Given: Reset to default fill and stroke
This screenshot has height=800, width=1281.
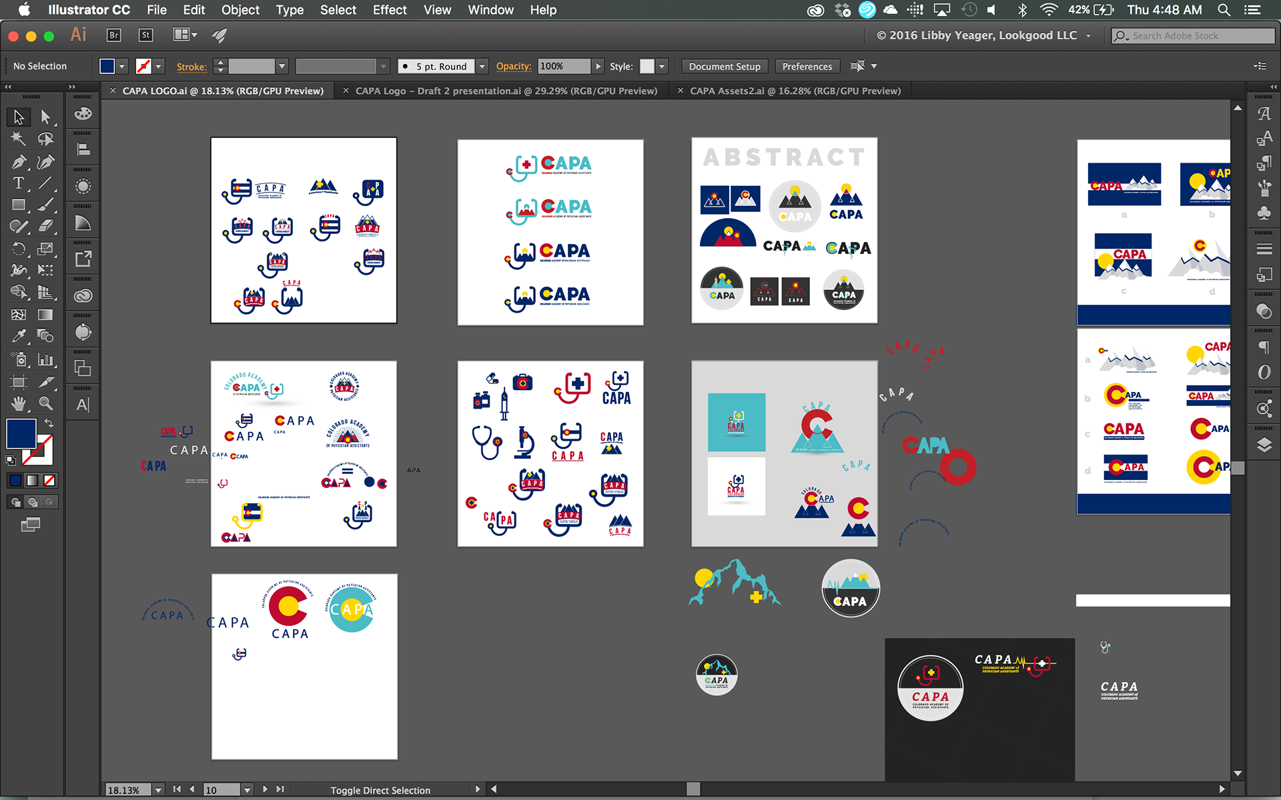Looking at the screenshot, I should (10, 460).
